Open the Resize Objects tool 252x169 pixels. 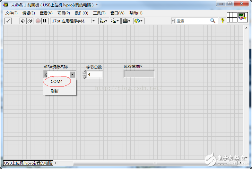(x=127, y=21)
